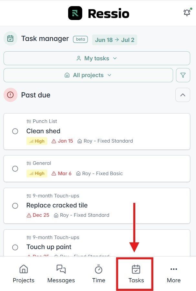
Task: Mark Touch up paint as done
Action: coord(15,247)
